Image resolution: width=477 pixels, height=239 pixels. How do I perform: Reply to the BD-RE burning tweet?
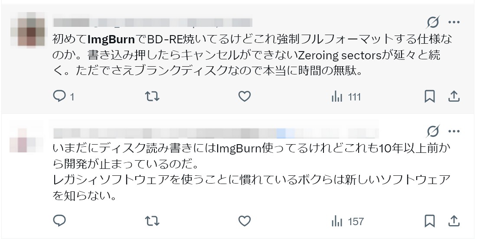point(64,97)
